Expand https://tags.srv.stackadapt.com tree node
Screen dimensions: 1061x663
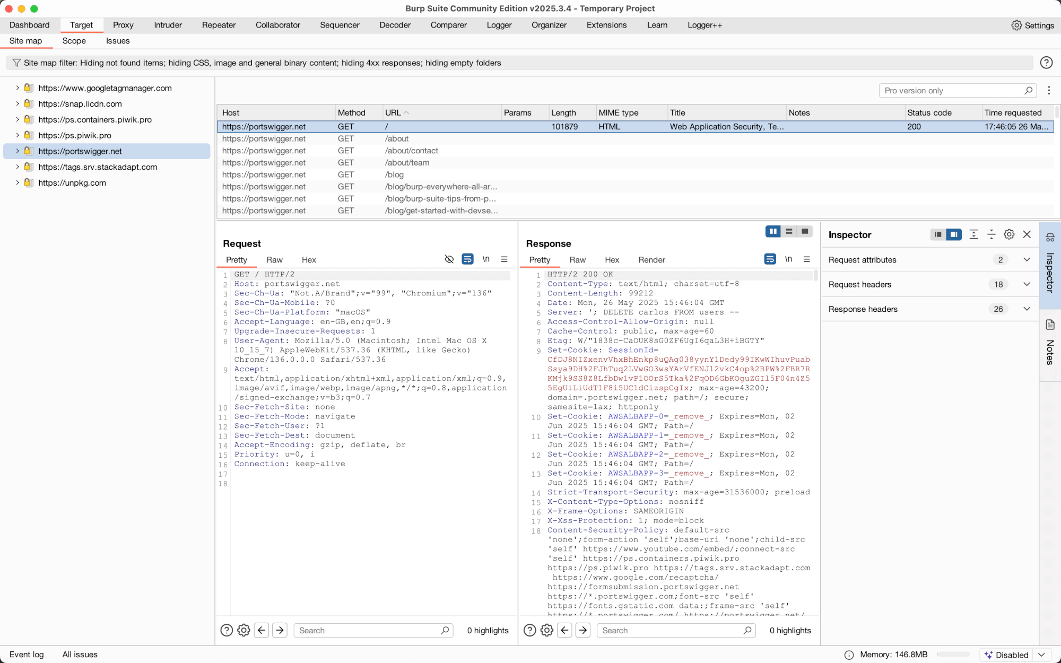(x=18, y=167)
